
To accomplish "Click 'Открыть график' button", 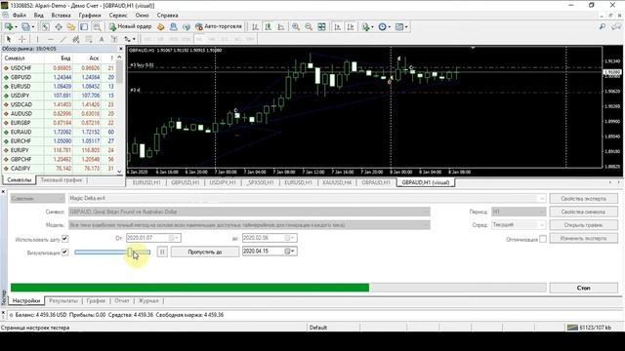I will pos(584,225).
